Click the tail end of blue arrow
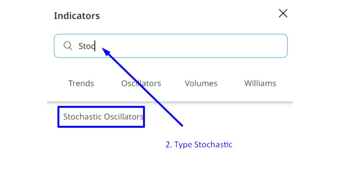This screenshot has width=340, height=188. pyautogui.click(x=182, y=125)
